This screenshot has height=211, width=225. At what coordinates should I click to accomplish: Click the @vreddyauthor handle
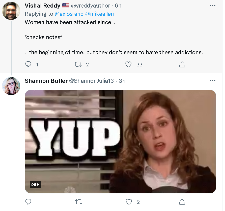click(x=90, y=6)
